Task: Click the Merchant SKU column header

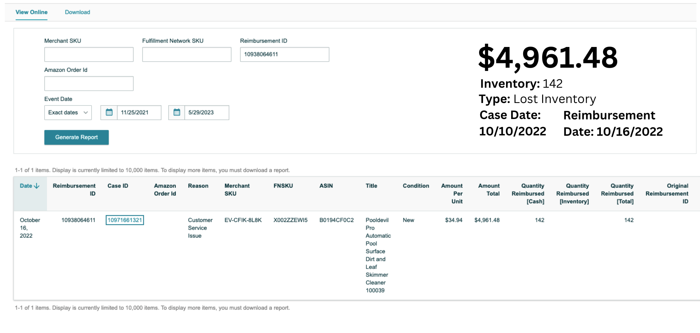Action: (237, 190)
